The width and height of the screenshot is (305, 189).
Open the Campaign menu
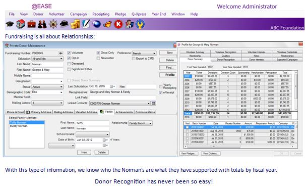pyautogui.click(x=78, y=14)
